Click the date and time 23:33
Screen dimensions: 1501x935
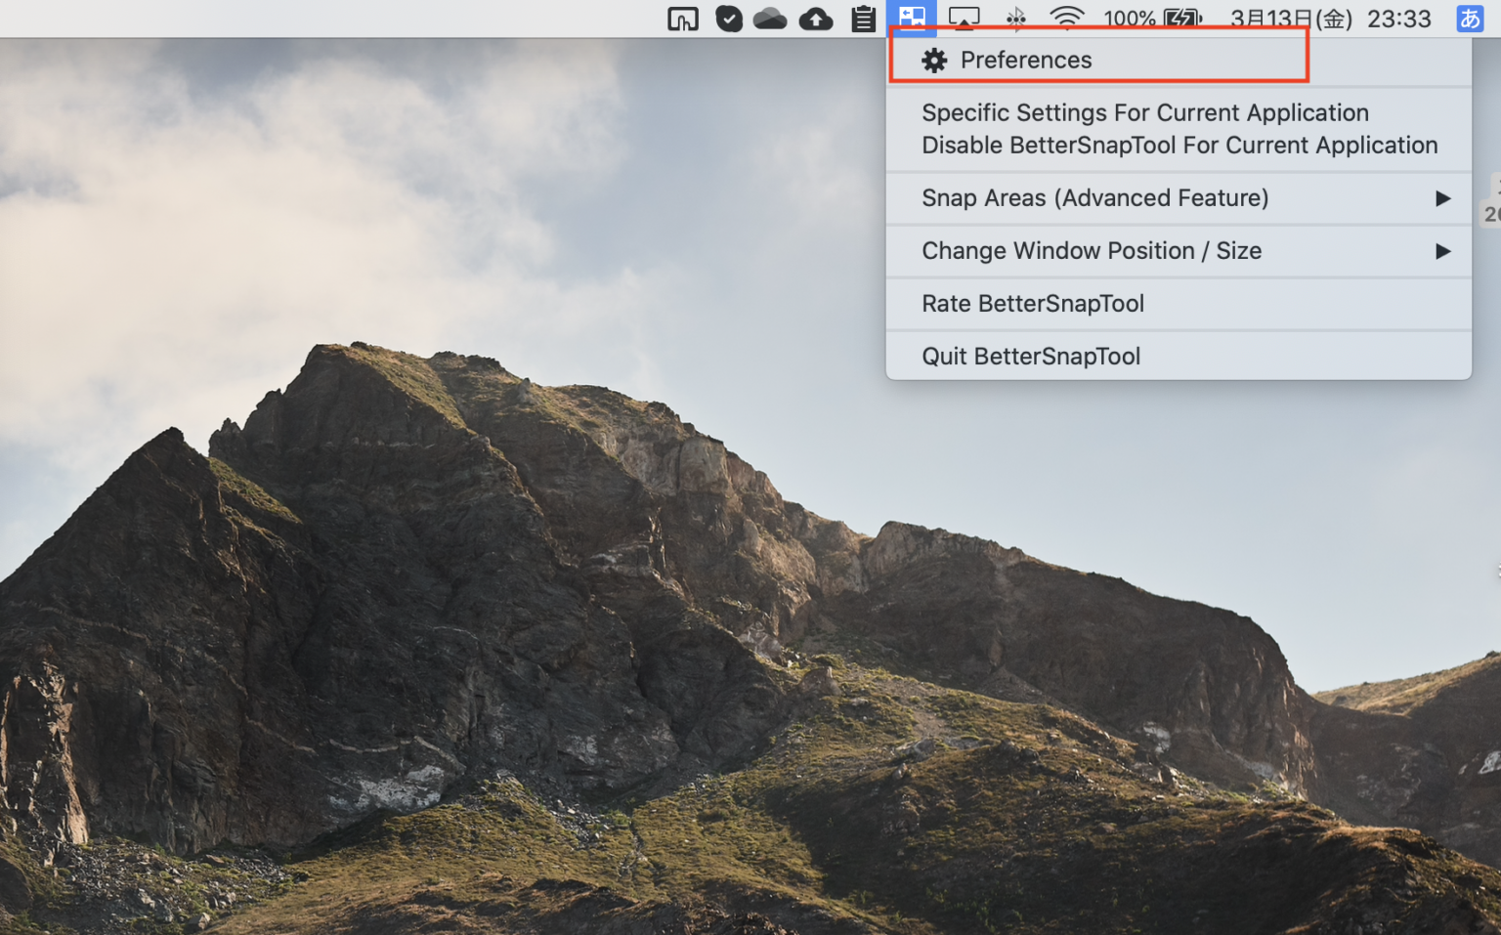[1330, 19]
